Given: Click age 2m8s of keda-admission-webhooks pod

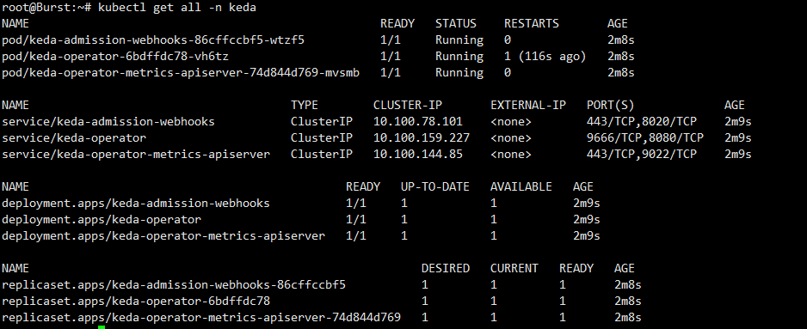Looking at the screenshot, I should pyautogui.click(x=620, y=40).
